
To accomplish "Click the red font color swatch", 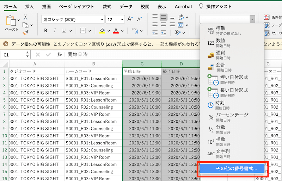I will pyautogui.click(x=116, y=31).
